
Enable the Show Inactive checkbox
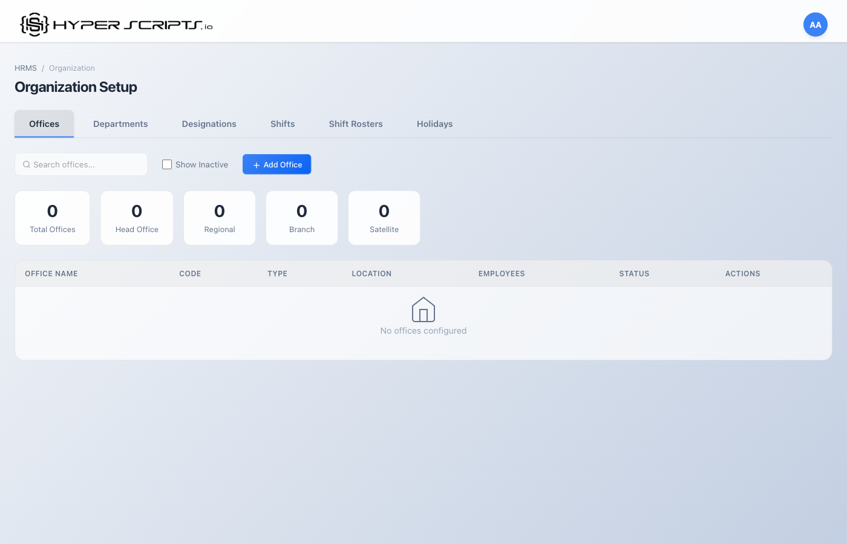[x=166, y=164]
